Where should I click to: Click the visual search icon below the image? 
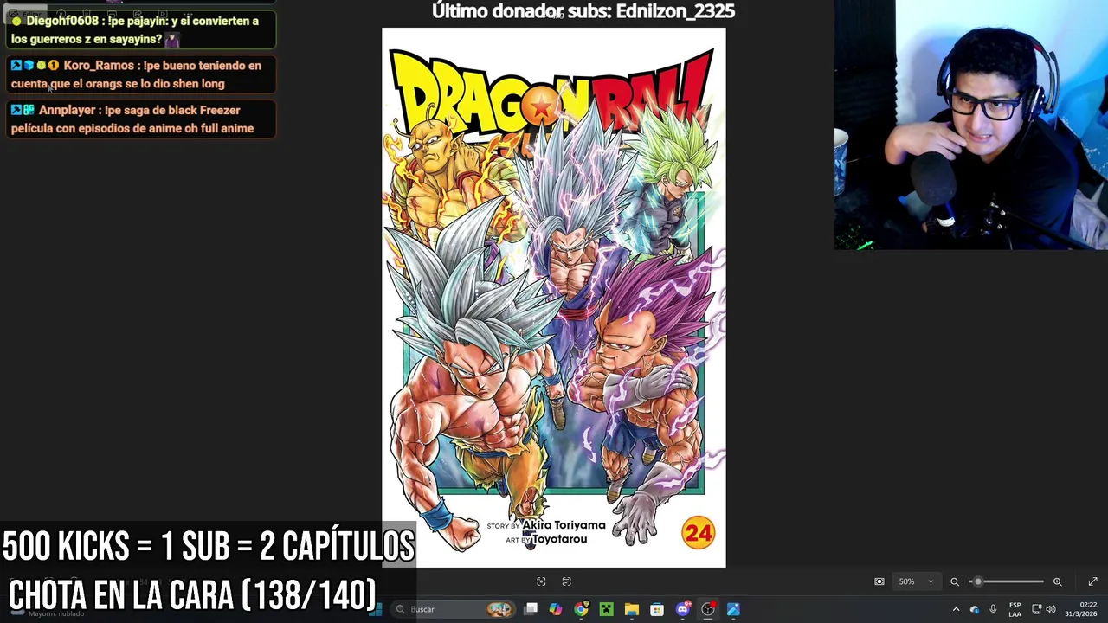click(x=541, y=581)
